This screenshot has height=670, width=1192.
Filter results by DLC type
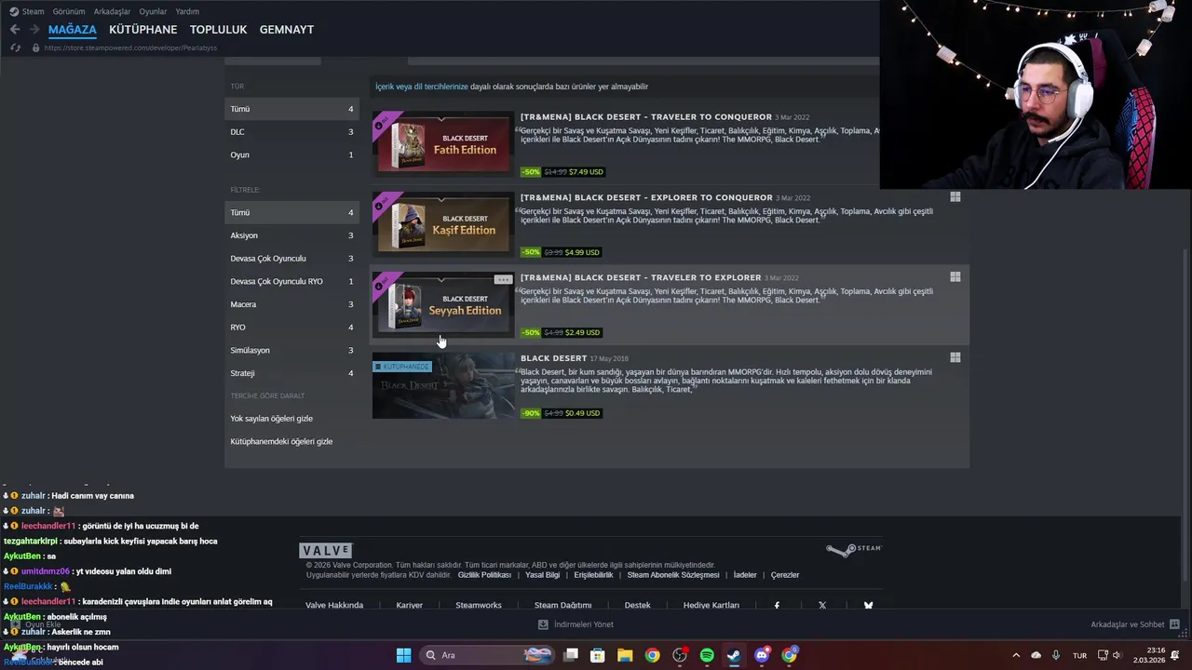coord(291,132)
